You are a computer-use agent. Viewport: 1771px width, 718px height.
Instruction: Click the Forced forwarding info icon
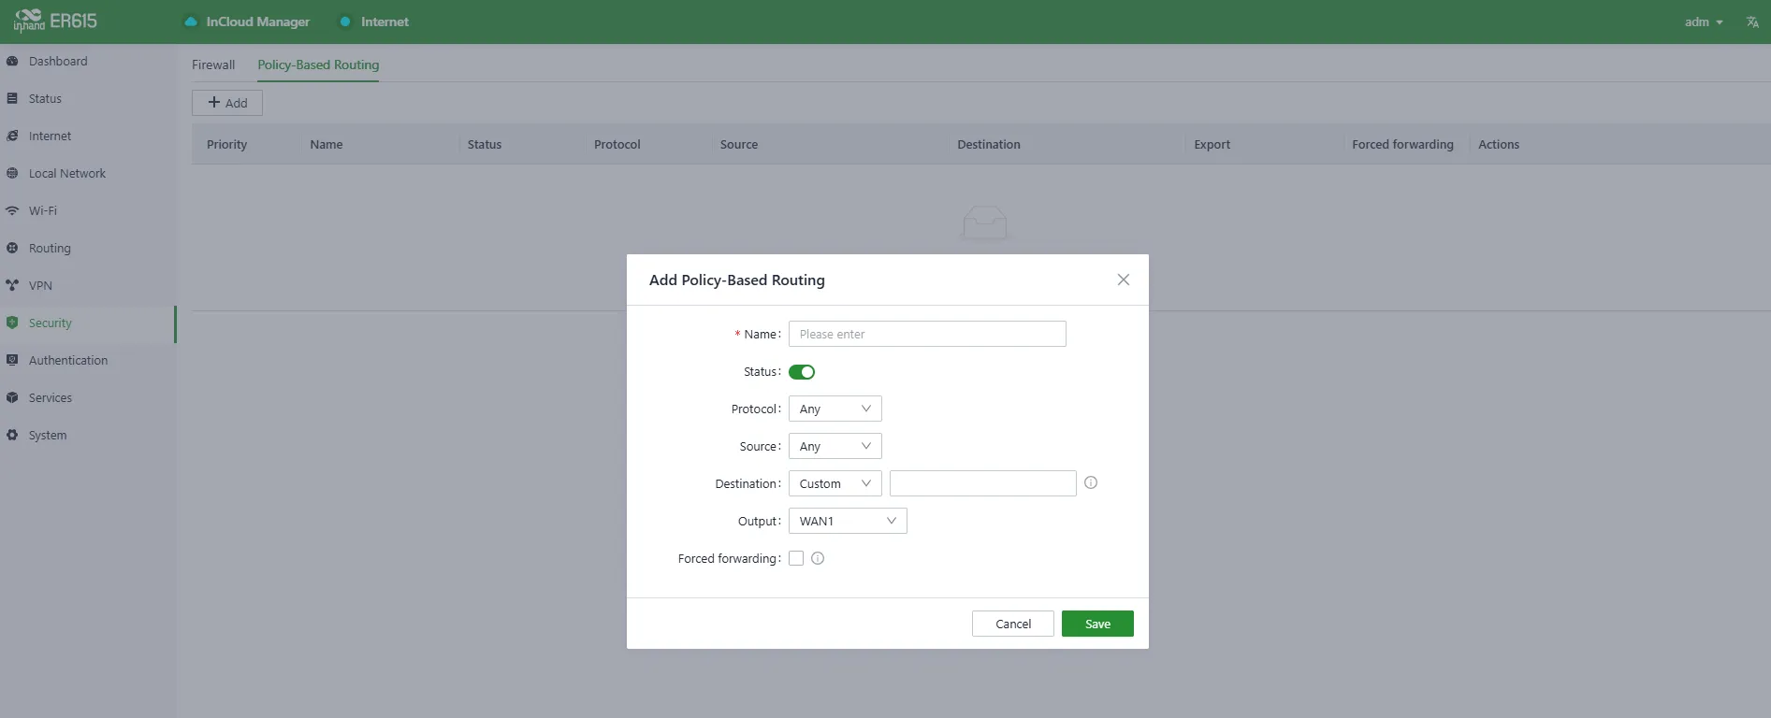coord(818,558)
